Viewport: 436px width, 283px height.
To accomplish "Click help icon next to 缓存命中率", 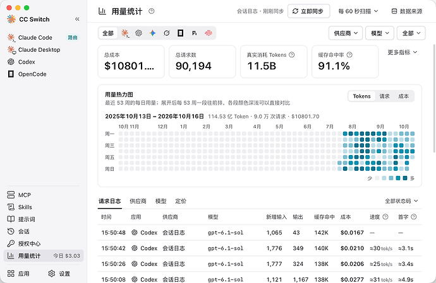I will click(349, 55).
